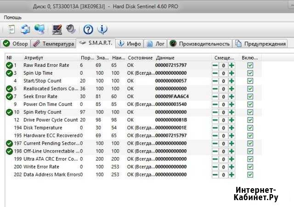Increase offset for Power On Time Count
The height and width of the screenshot is (207, 294).
click(232, 104)
